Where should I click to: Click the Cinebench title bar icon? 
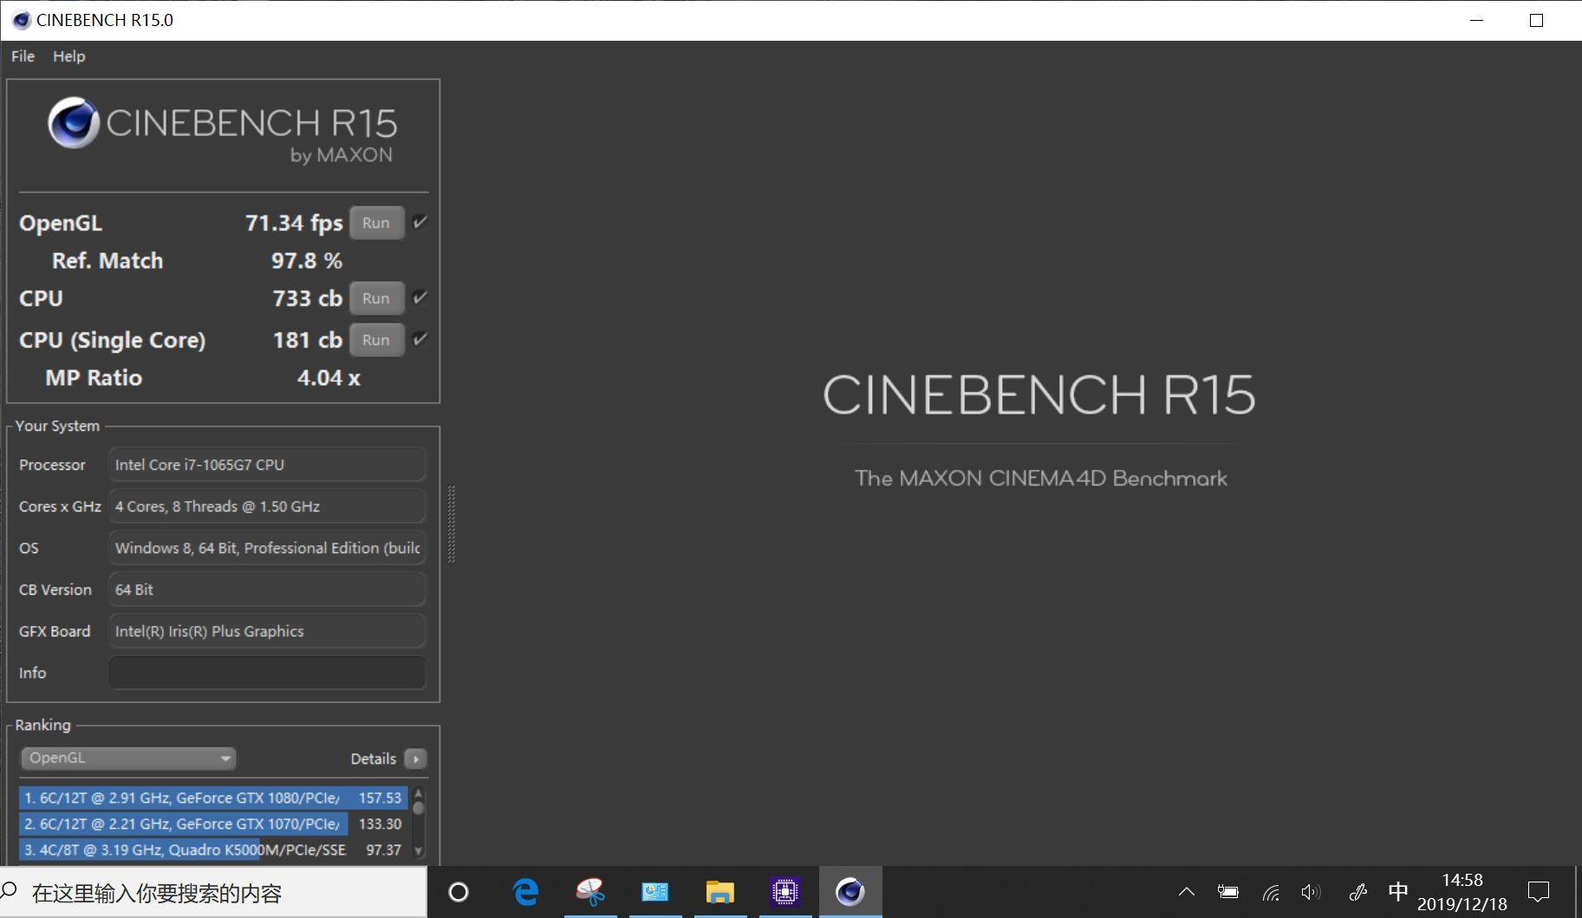coord(22,20)
